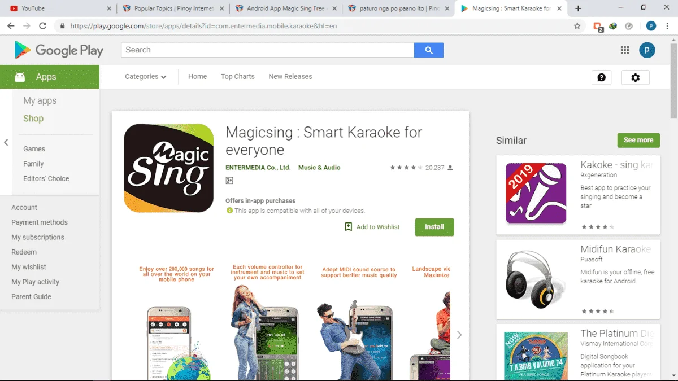Open My subscriptions
The height and width of the screenshot is (381, 678).
[38, 237]
